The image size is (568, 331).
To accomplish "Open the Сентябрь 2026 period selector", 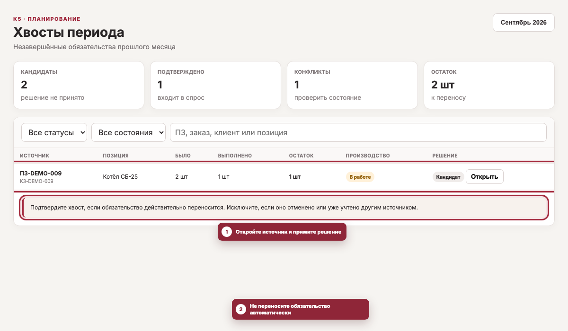I will [524, 22].
